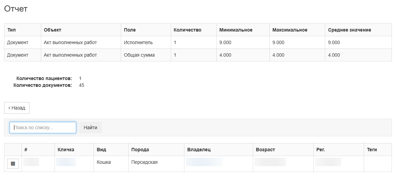The height and width of the screenshot is (176, 396).
Task: Go back with the Назад button
Action: click(x=17, y=108)
